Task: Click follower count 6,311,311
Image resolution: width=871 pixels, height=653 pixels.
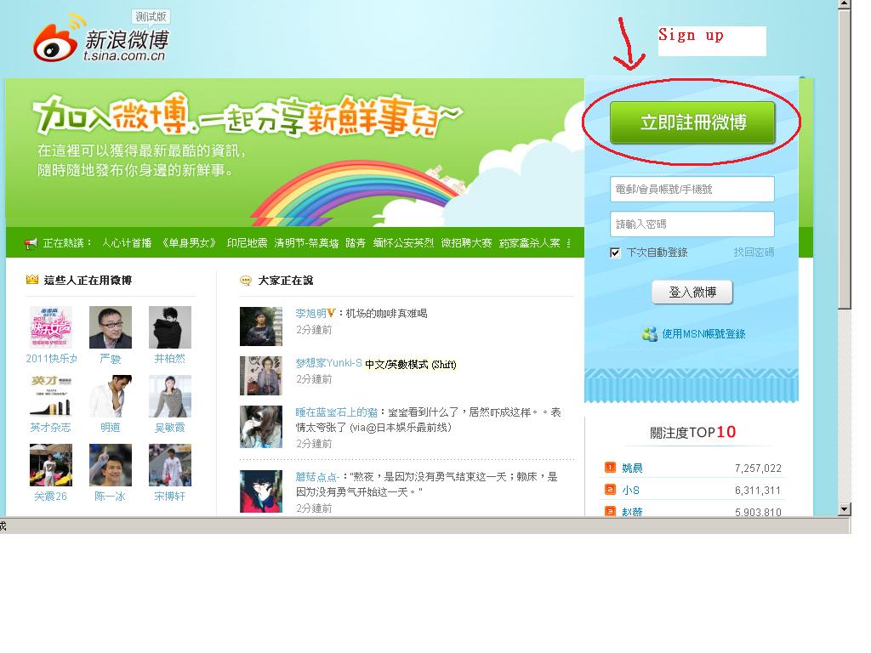Action: pyautogui.click(x=758, y=491)
